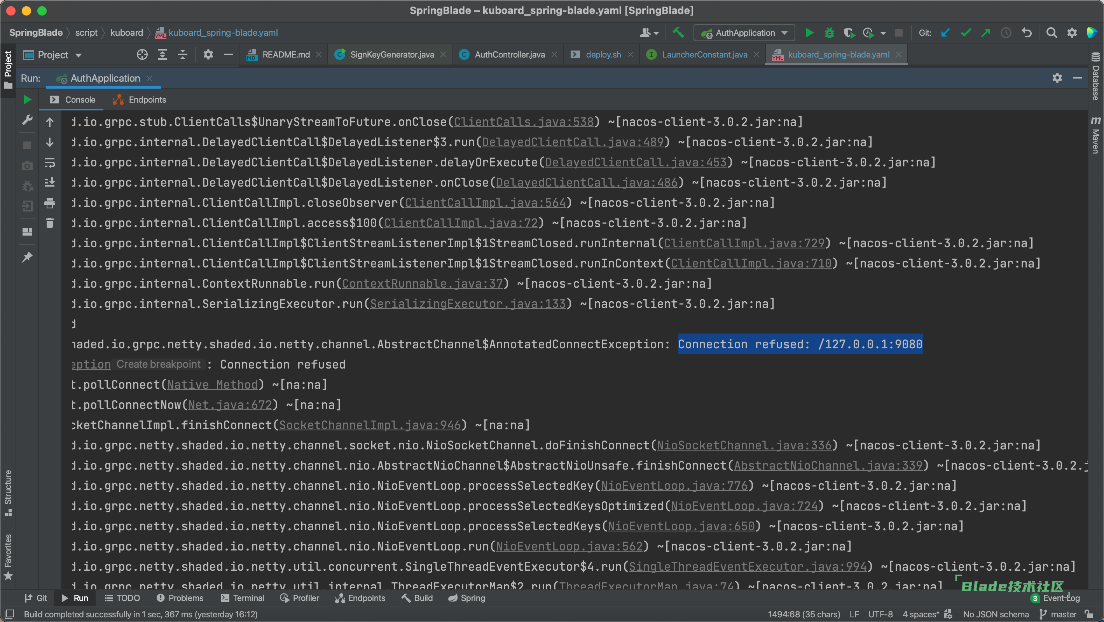Click the Git update project arrow
The height and width of the screenshot is (622, 1104).
click(x=945, y=33)
